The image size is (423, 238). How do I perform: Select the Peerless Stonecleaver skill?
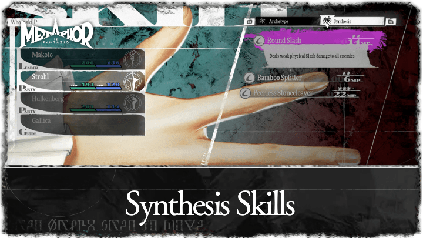[300, 93]
